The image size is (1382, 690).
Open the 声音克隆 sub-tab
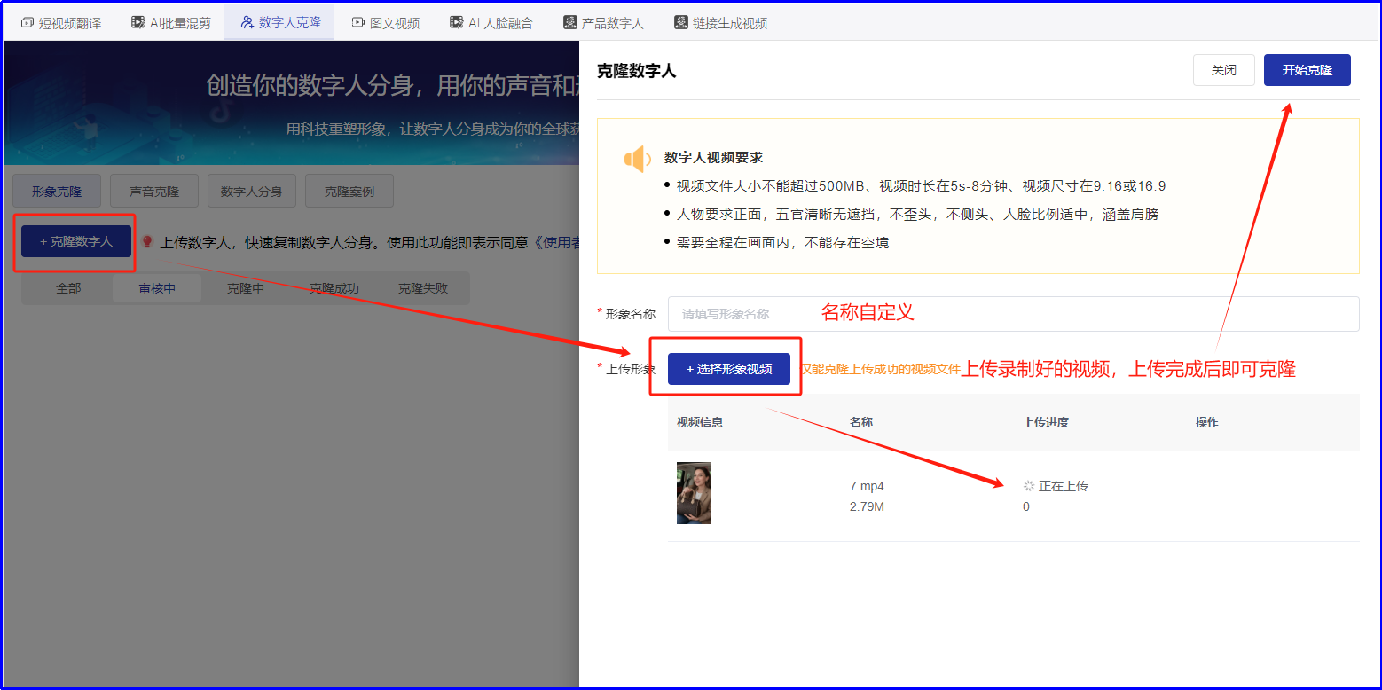coord(154,192)
